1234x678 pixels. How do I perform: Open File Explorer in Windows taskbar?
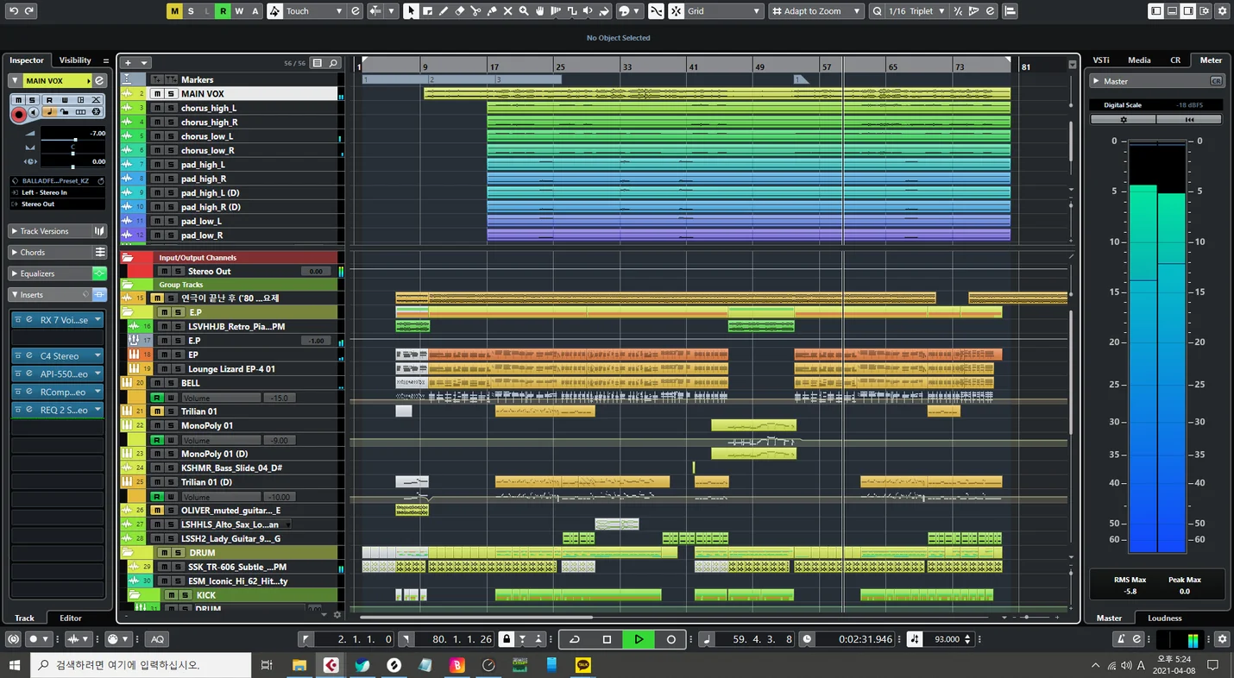pos(299,665)
